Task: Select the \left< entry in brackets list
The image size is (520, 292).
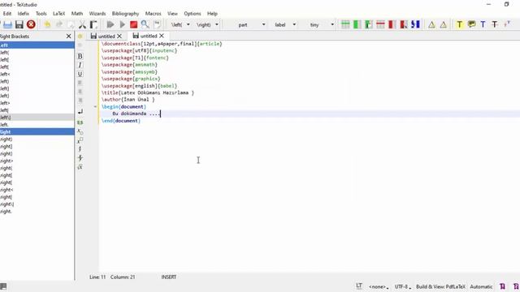Action: (x=37, y=74)
